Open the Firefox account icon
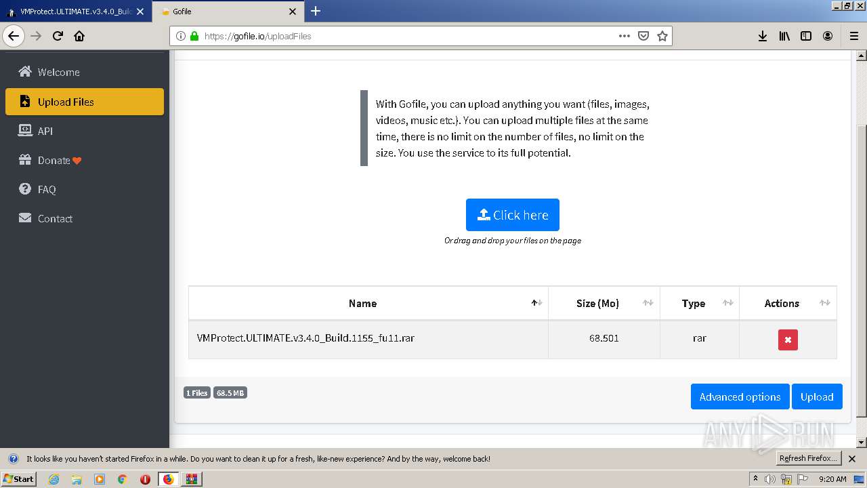The image size is (867, 488). tap(828, 36)
